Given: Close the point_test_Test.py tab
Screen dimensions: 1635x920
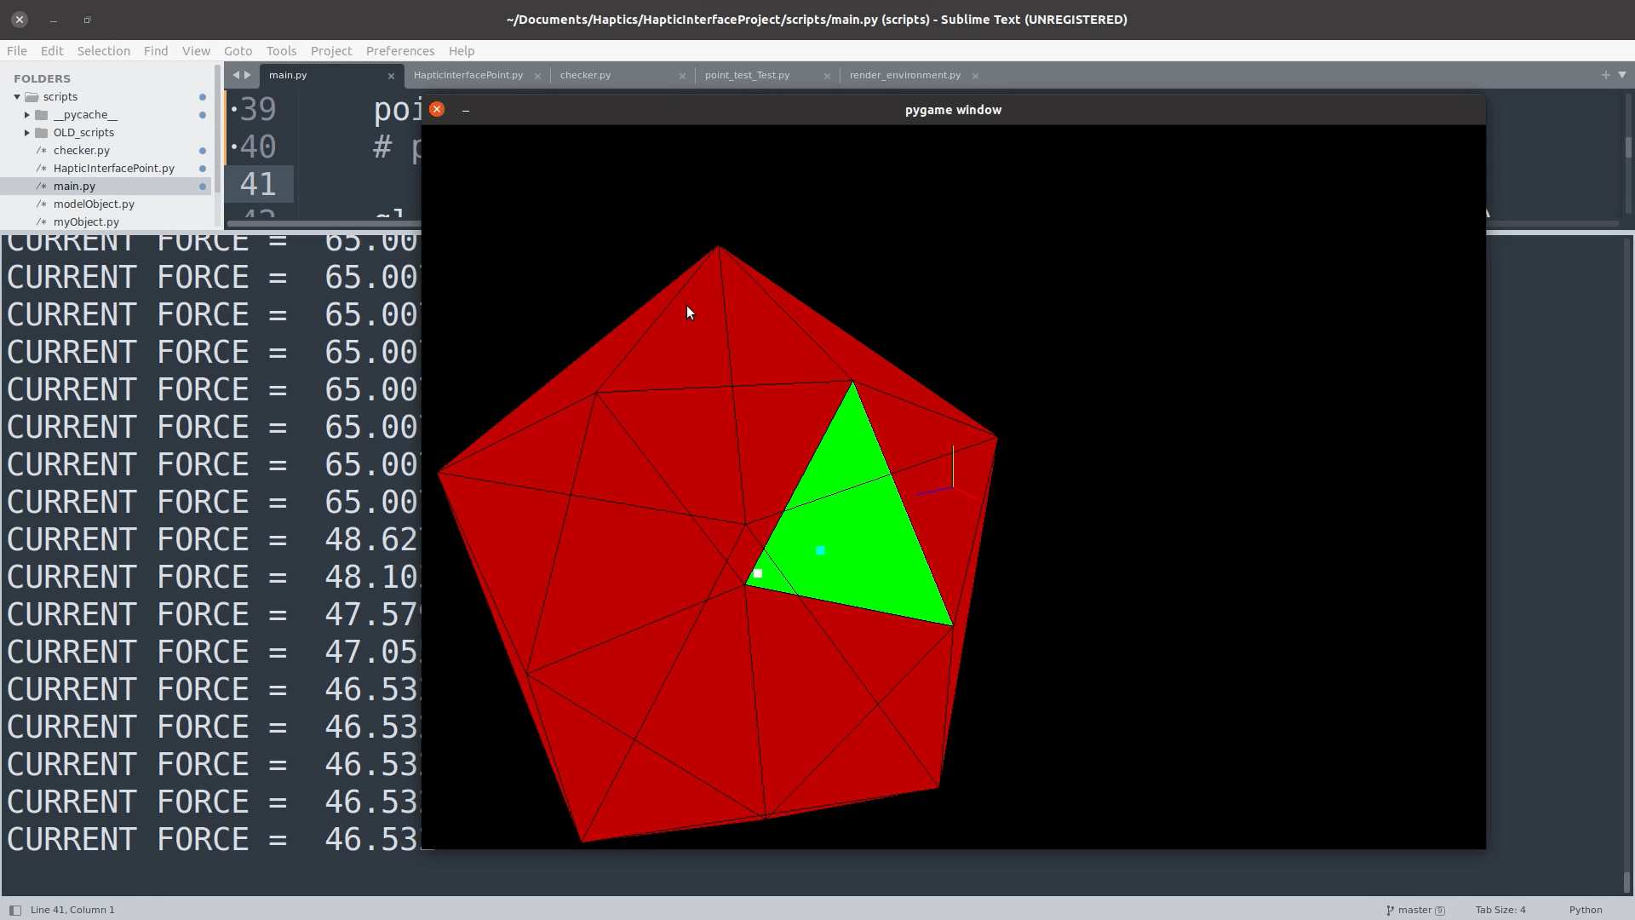Looking at the screenshot, I should click(827, 76).
